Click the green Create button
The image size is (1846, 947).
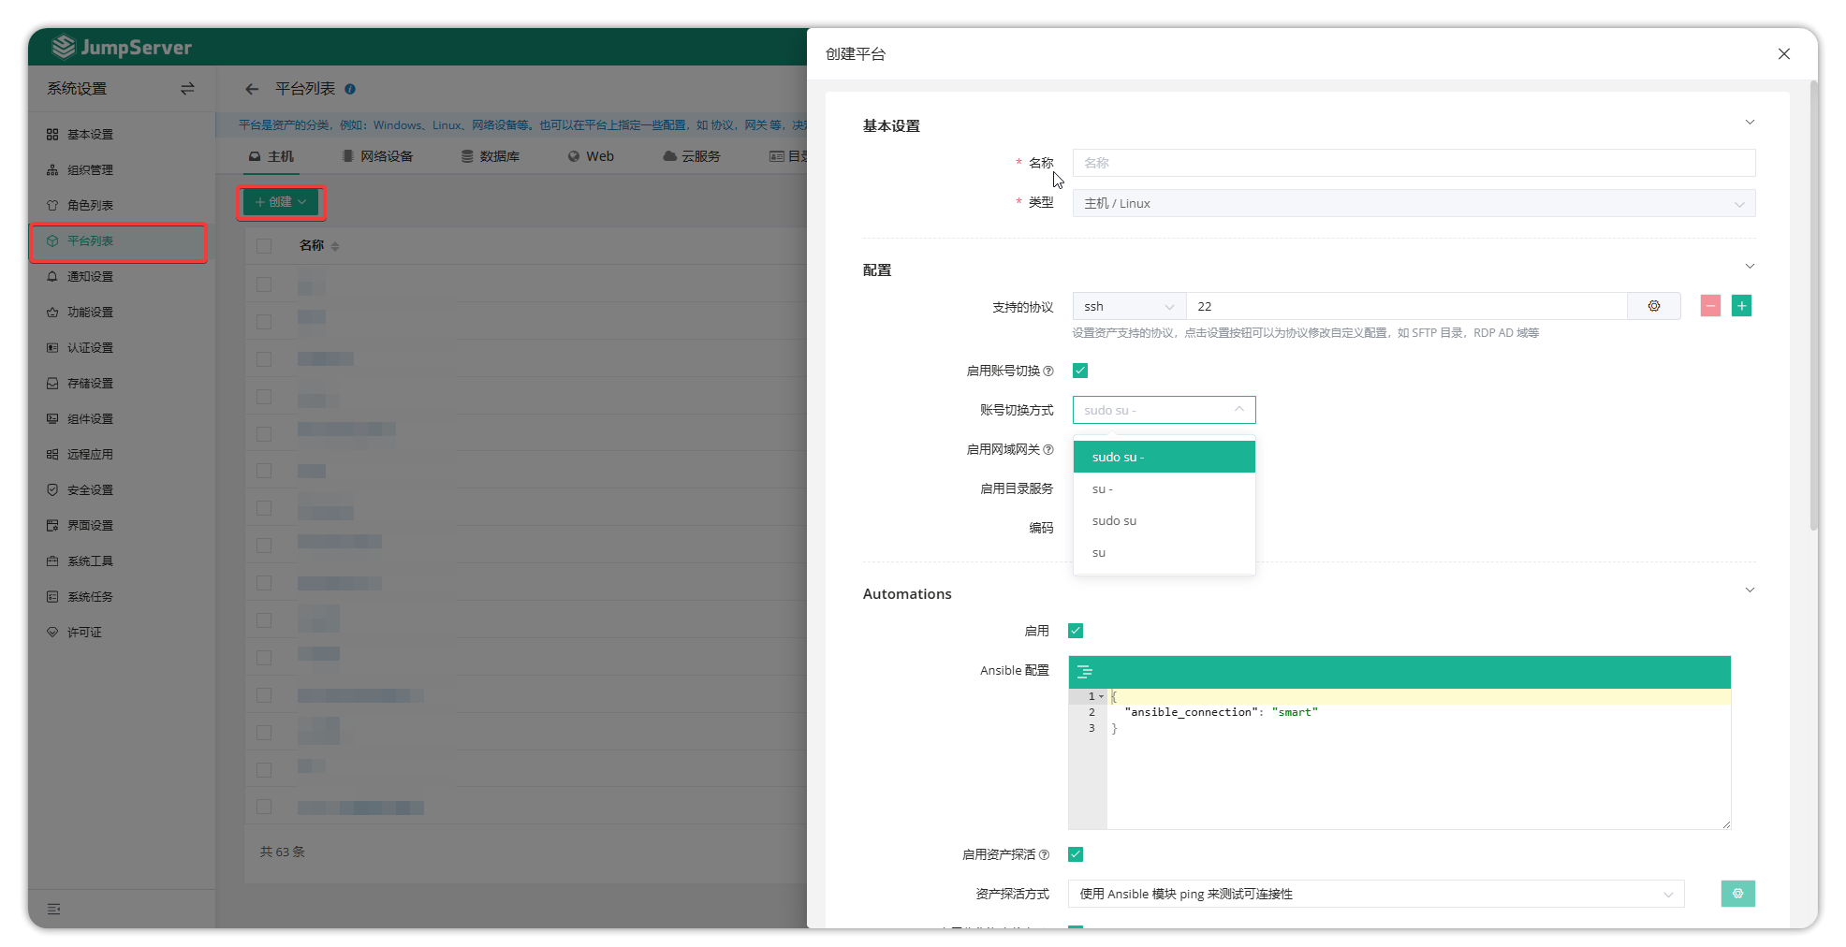[281, 202]
